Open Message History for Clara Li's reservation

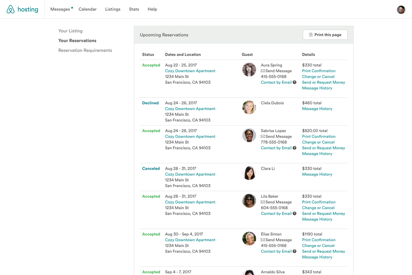[317, 174]
